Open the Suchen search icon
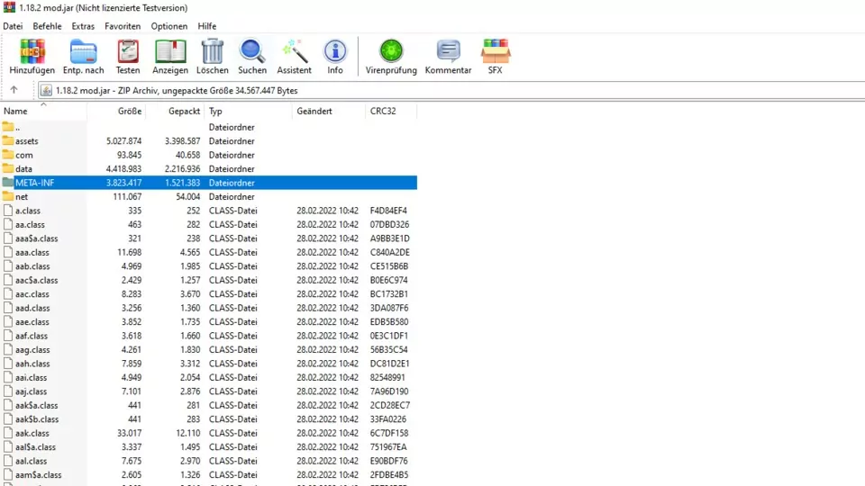This screenshot has height=486, width=865. tap(252, 56)
